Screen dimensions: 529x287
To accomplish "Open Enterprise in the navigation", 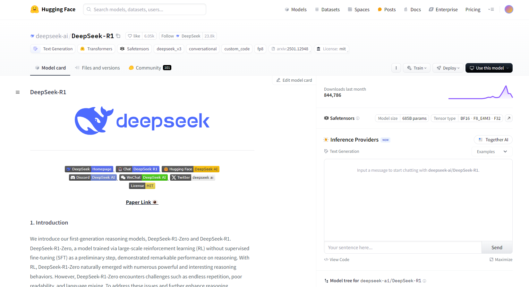I will 443,10.
